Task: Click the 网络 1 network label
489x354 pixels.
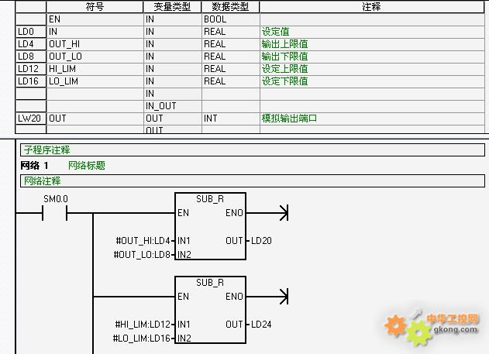Action: (x=34, y=166)
